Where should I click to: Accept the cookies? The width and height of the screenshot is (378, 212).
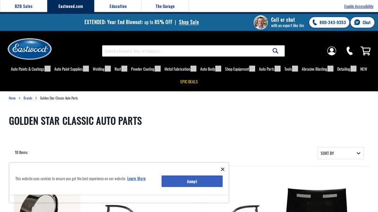pos(192,181)
